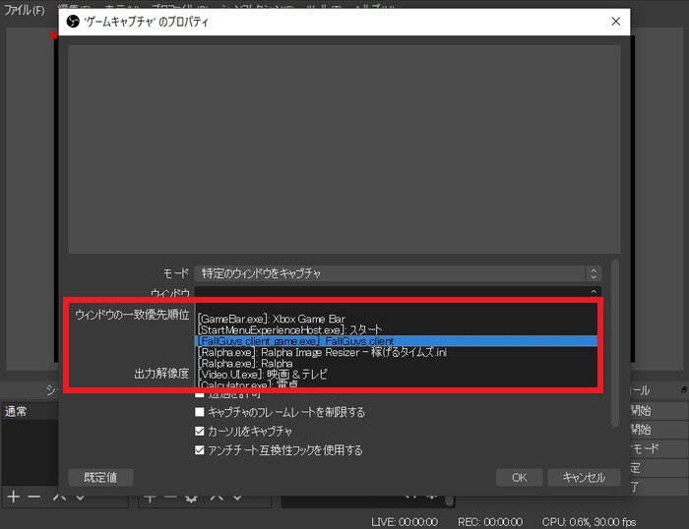This screenshot has width=689, height=529.
Task: Click the game capture preview area
Action: point(344,149)
